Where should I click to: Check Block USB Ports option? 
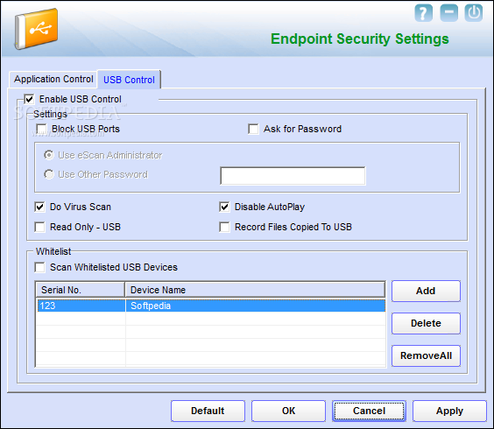pyautogui.click(x=41, y=129)
